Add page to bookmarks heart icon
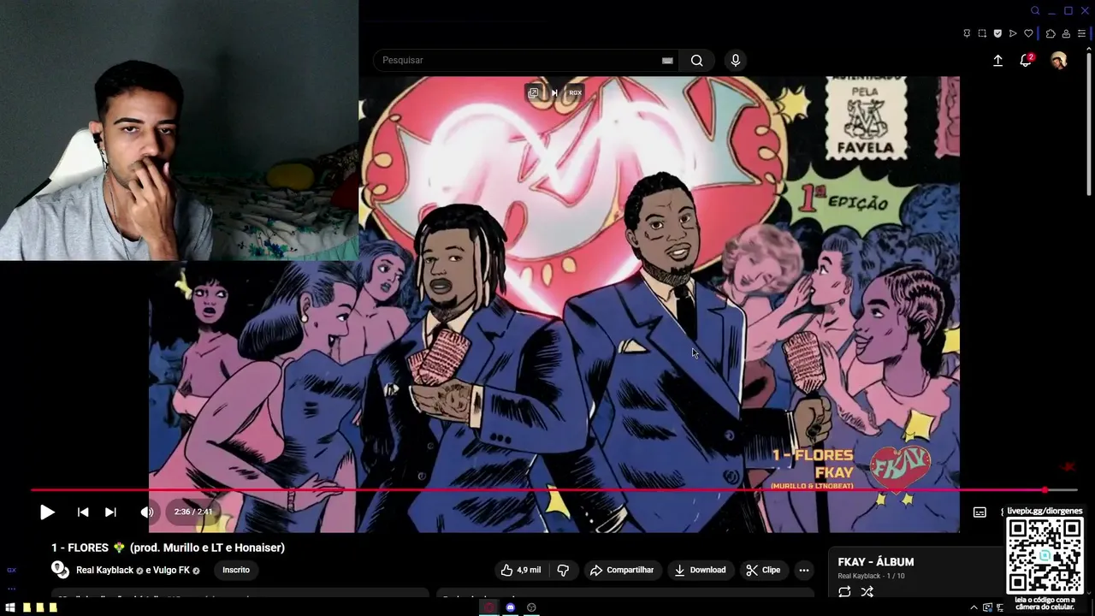1095x616 pixels. [1028, 33]
